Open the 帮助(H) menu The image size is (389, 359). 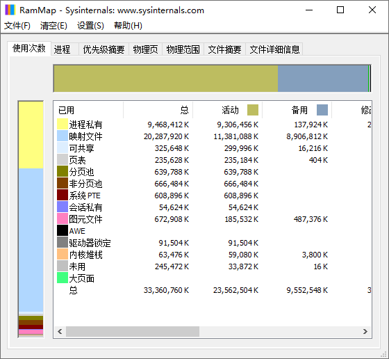128,26
